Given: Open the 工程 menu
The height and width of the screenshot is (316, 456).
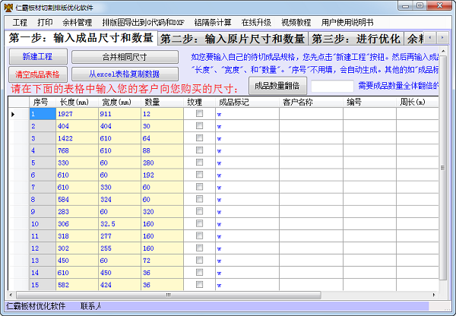Looking at the screenshot, I should (20, 22).
